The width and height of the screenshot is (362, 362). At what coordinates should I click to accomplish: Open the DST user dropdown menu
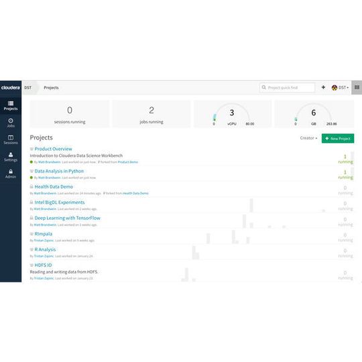point(341,88)
